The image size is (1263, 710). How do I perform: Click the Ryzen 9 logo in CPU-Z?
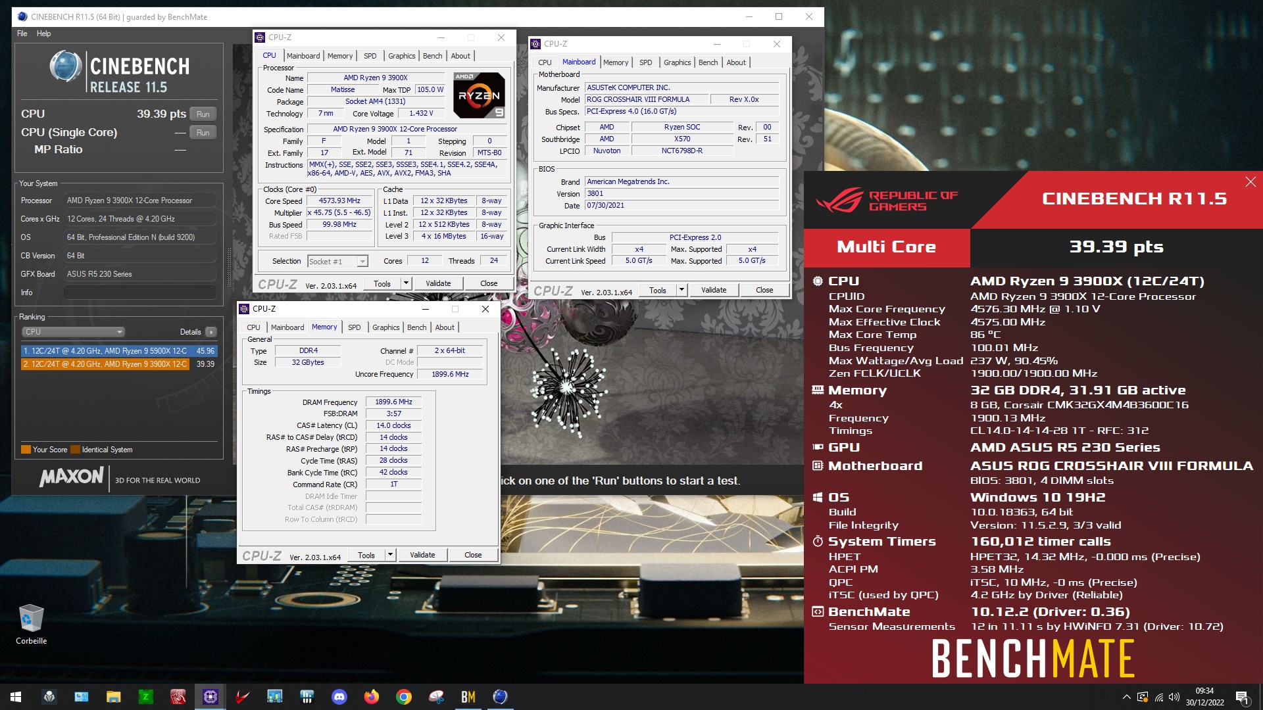[x=479, y=95]
